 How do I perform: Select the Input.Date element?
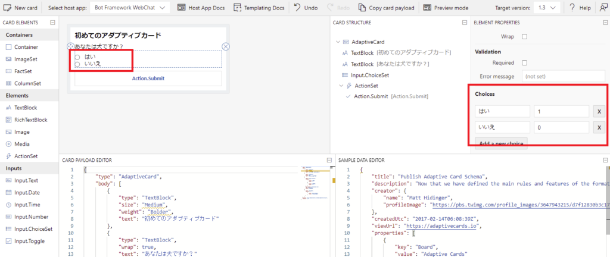[x=27, y=192]
